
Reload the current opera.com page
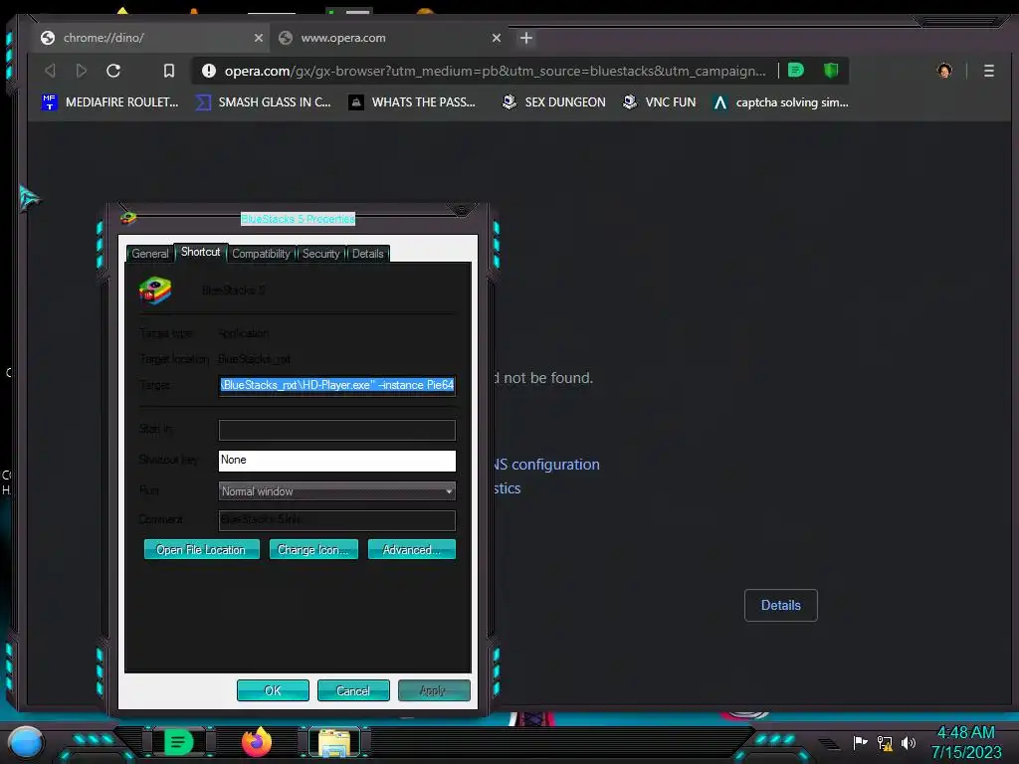click(113, 71)
